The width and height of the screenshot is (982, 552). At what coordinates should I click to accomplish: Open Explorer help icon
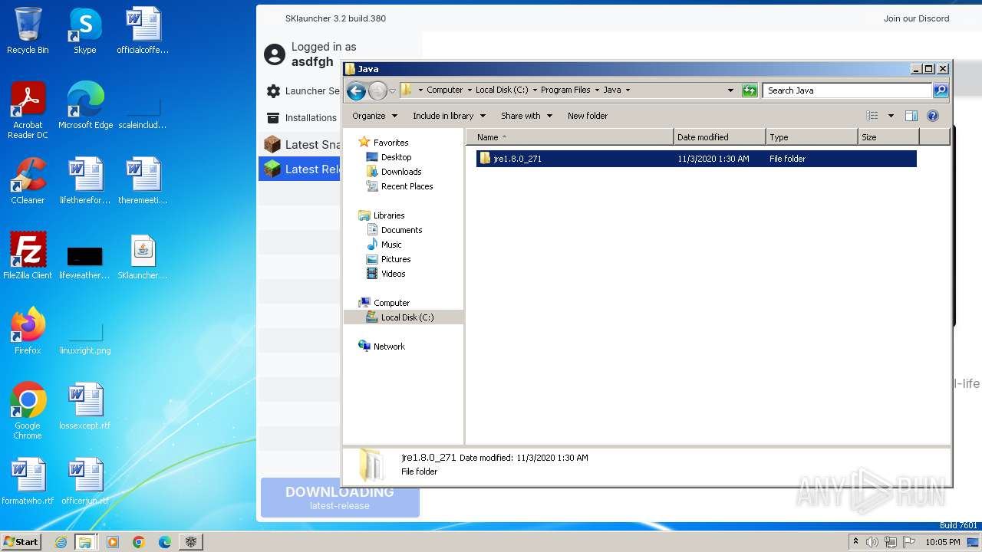click(933, 116)
